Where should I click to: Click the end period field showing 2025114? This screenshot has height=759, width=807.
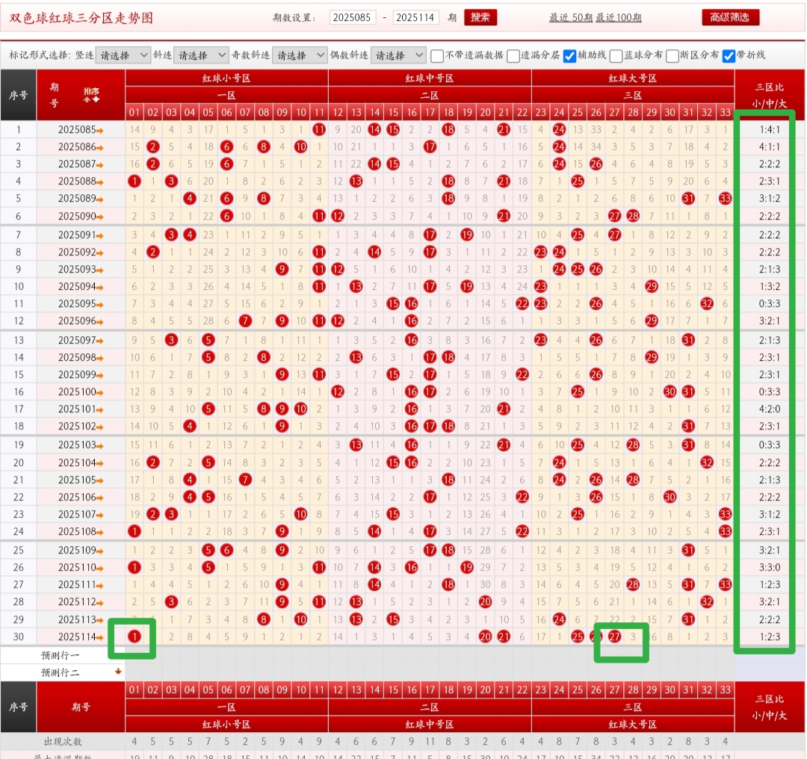click(x=415, y=17)
